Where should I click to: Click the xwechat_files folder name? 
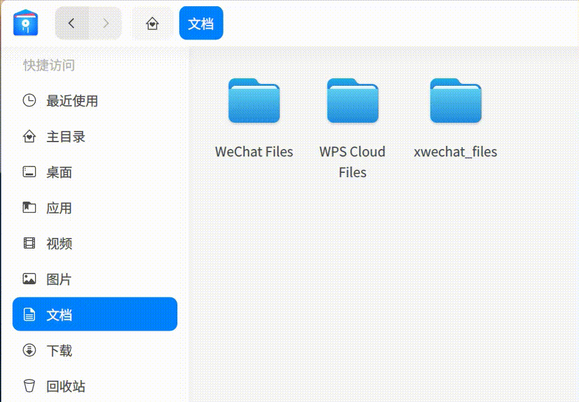[x=456, y=152]
